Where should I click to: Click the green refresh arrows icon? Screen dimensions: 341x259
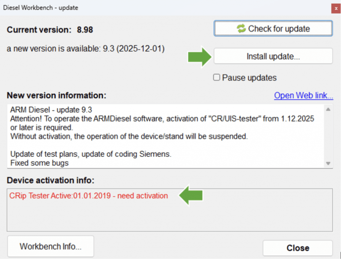pyautogui.click(x=241, y=29)
